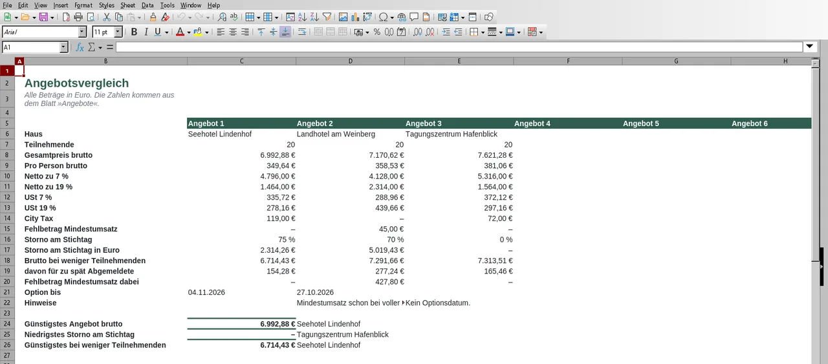
Task: Click the Open folder icon
Action: pyautogui.click(x=25, y=17)
